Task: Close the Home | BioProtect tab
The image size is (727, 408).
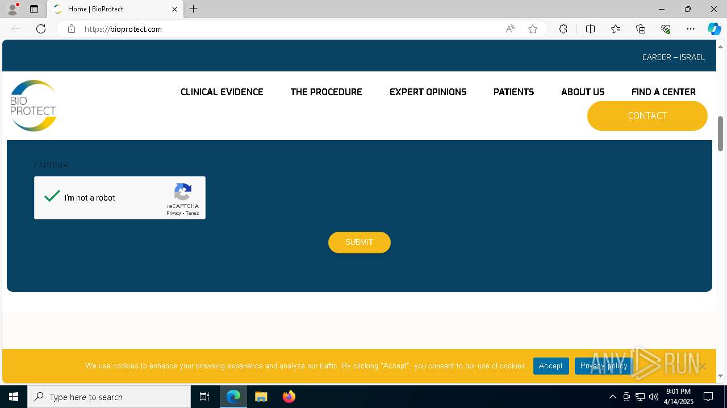Action: pos(174,9)
